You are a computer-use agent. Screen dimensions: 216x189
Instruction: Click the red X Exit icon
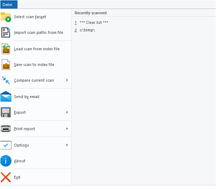point(6,177)
